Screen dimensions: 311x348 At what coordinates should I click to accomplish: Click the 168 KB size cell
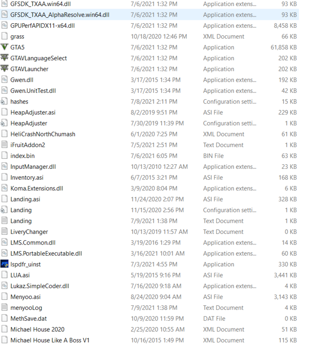[288, 178]
